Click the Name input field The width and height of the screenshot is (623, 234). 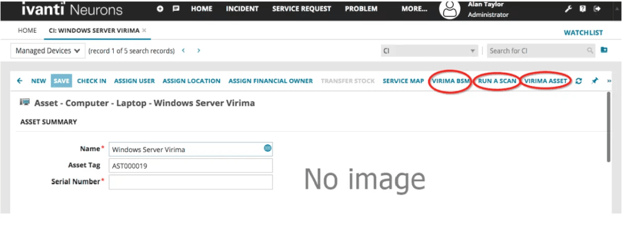click(x=190, y=149)
